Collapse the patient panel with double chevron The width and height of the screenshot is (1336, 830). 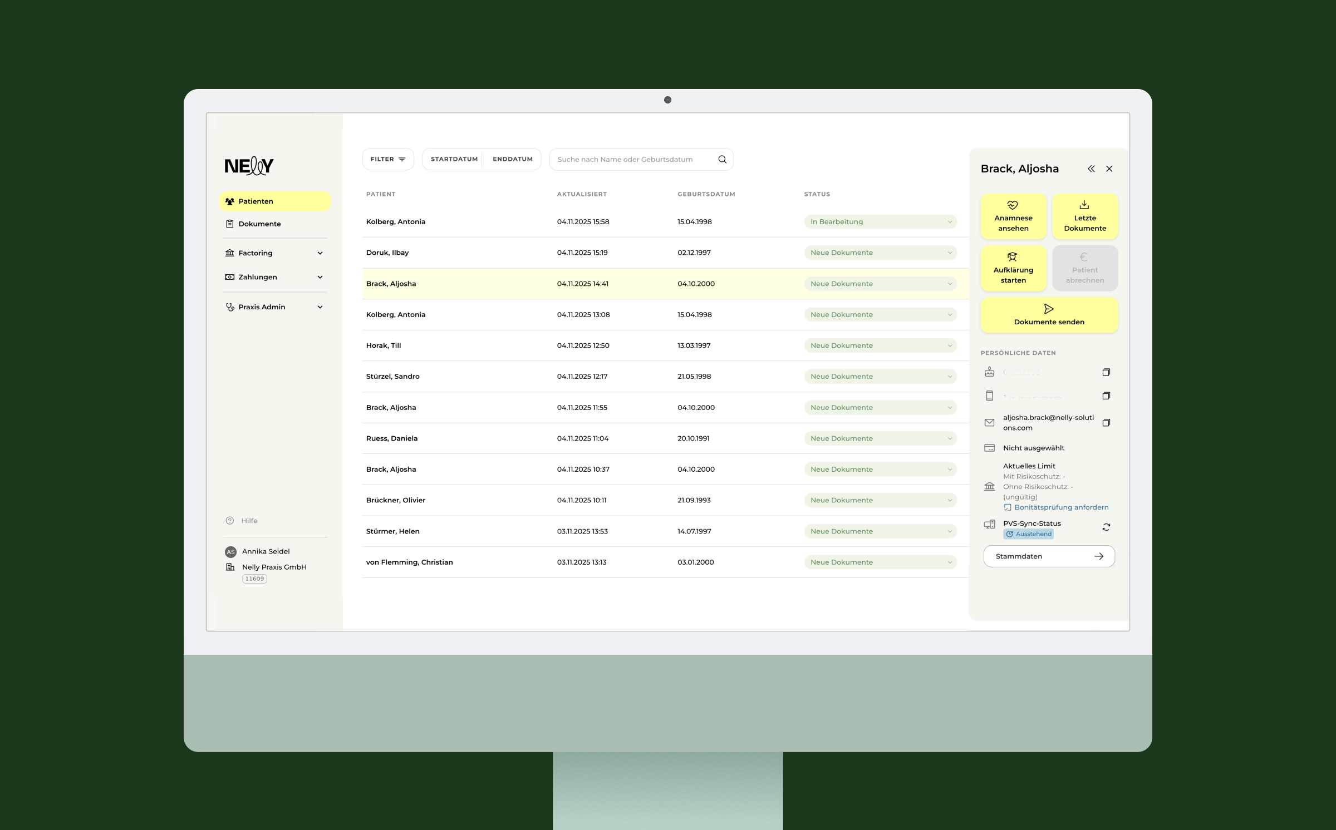tap(1091, 169)
